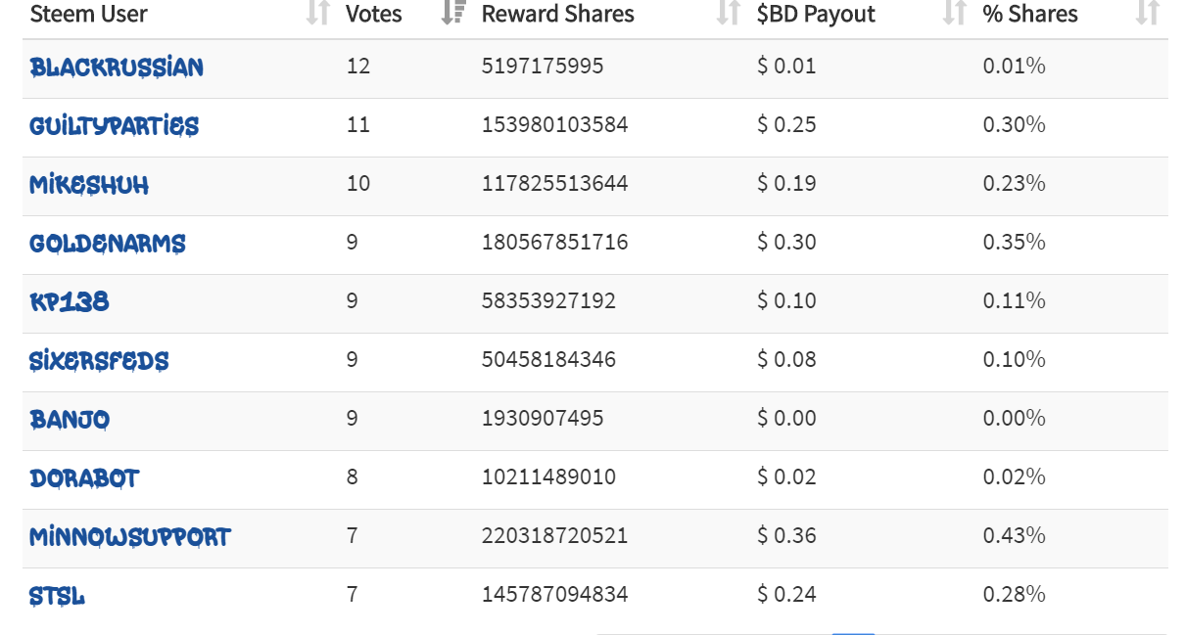Open the SIXERSFEDS profile link

coord(99,361)
